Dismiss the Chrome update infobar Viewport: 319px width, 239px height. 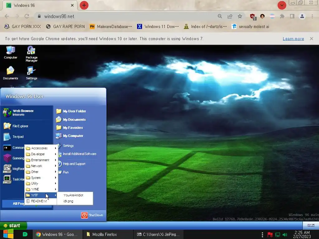(x=311, y=39)
